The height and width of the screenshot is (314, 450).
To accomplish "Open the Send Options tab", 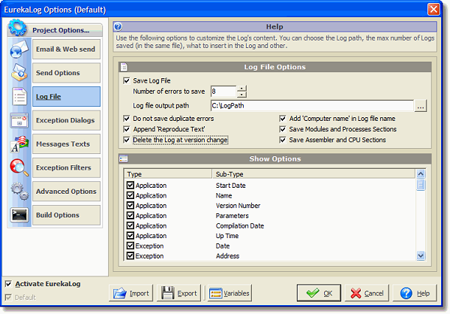I will click(x=66, y=73).
